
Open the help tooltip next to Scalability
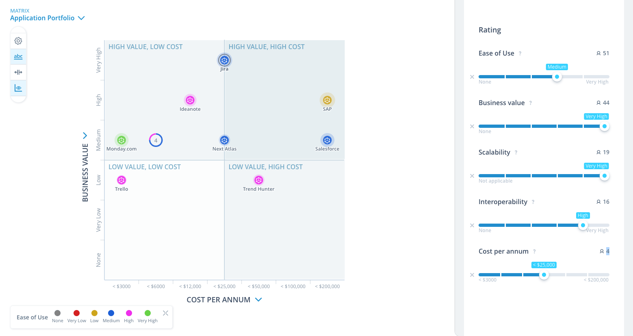point(516,153)
